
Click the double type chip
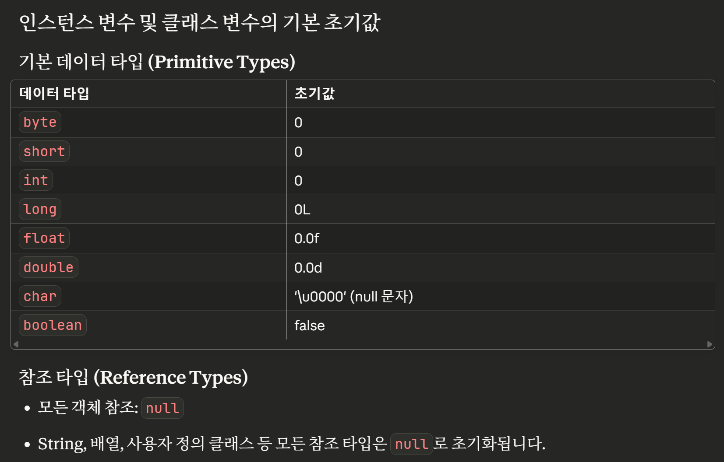click(x=48, y=267)
